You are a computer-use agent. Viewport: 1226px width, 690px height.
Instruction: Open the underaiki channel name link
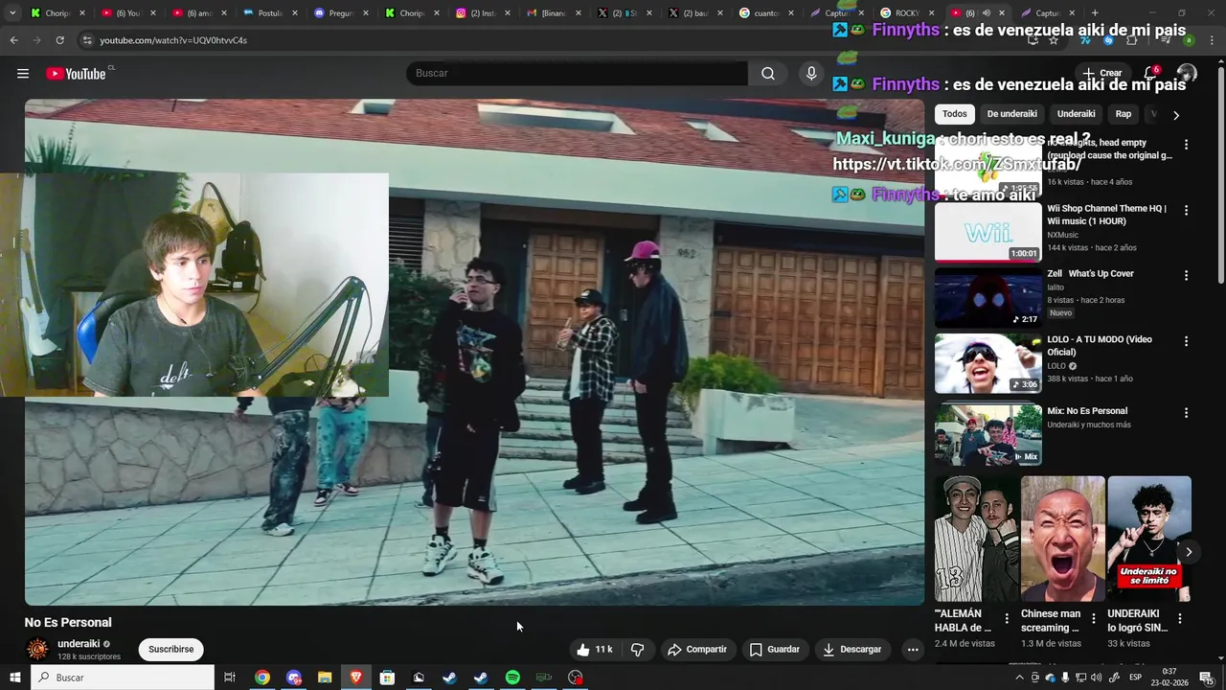click(79, 644)
